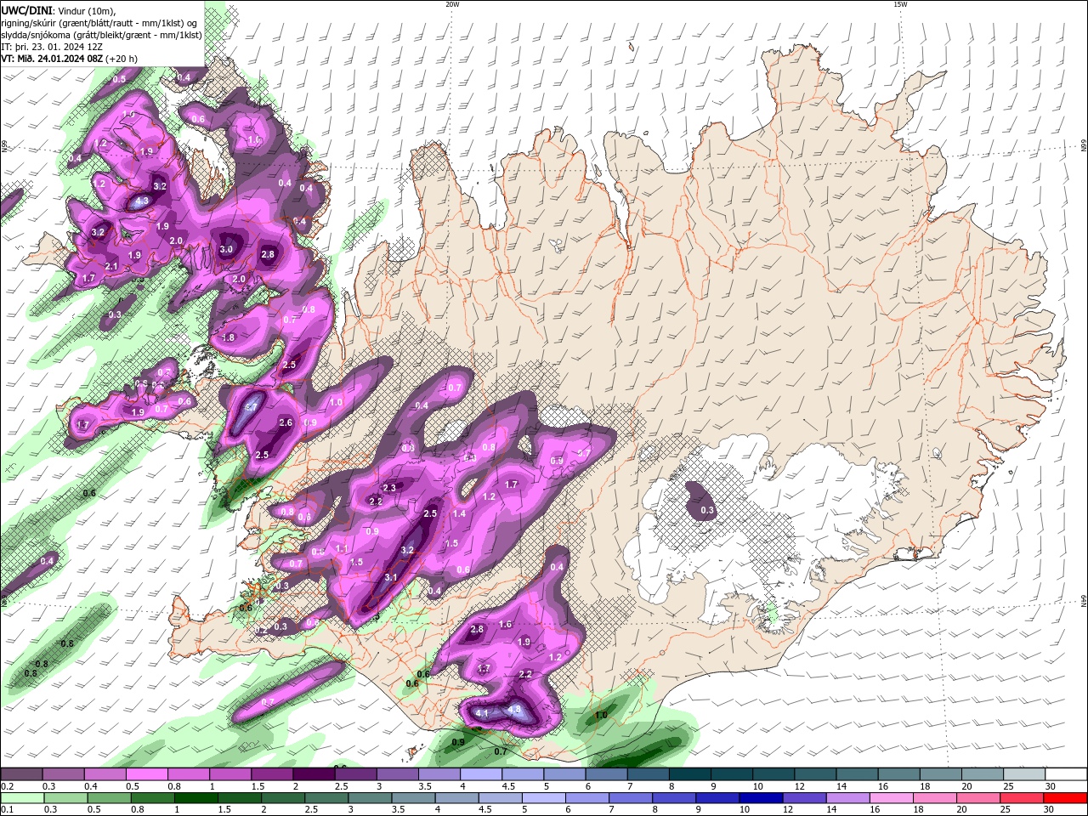Click the 2.1 snowfall value label
Image resolution: width=1088 pixels, height=816 pixels.
tap(111, 267)
